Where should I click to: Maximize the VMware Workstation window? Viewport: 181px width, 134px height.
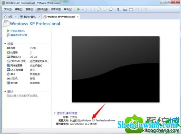click(x=169, y=2)
